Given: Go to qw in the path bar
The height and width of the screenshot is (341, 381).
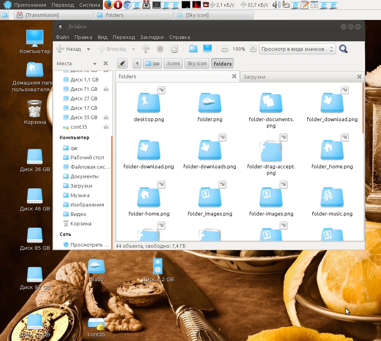Looking at the screenshot, I should point(152,63).
